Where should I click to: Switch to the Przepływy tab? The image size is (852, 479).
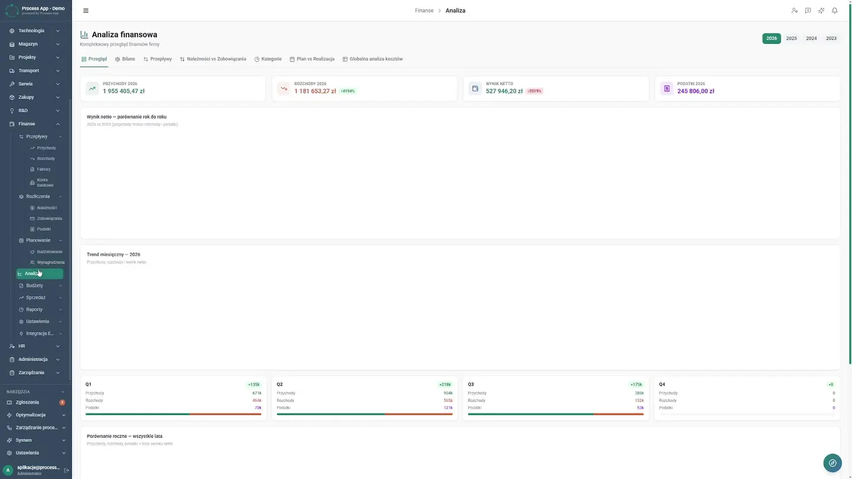[x=157, y=59]
